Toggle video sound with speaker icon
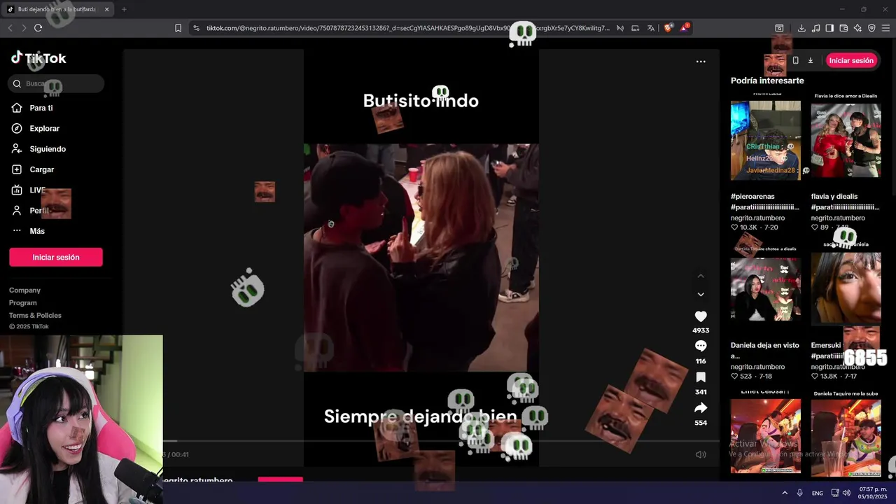Viewport: 896px width, 504px height. coord(701,454)
